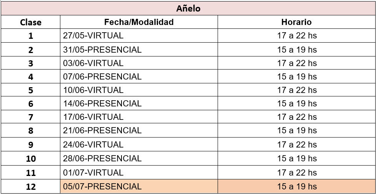Select the 31/05-PRESENCIAL date cell

(139, 50)
